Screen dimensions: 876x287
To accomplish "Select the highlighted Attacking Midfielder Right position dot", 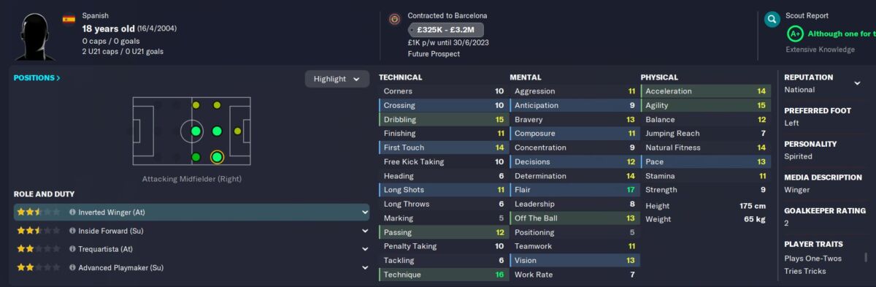I will (217, 157).
